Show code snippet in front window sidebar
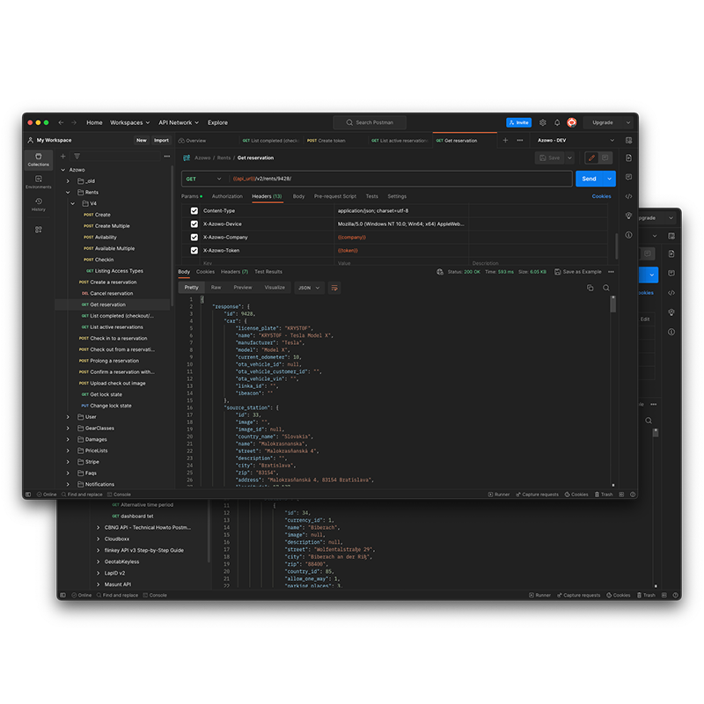The width and height of the screenshot is (704, 704). coord(628,196)
